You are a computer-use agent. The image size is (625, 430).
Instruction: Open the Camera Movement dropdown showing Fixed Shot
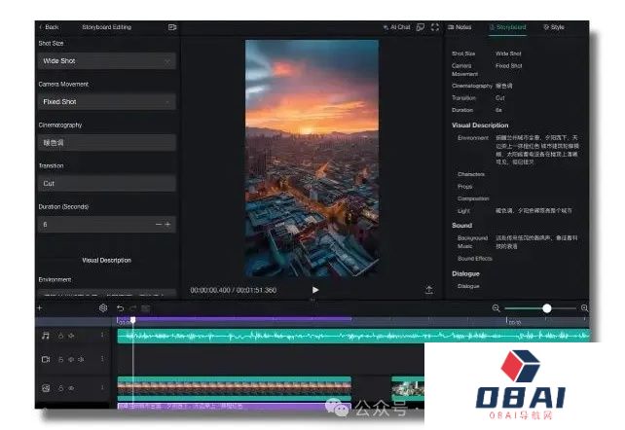(x=107, y=101)
